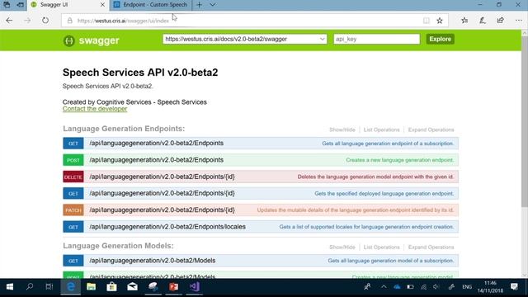Click the api_key input field

coord(376,39)
